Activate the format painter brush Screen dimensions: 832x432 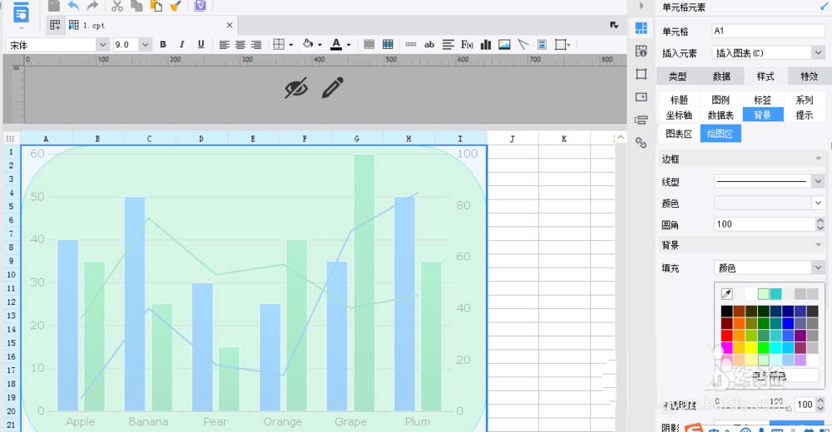pos(176,6)
